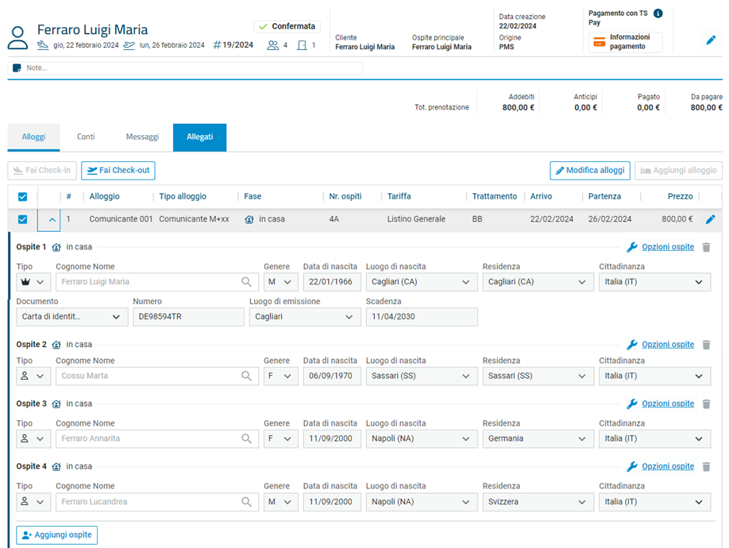
Task: Click the Fai Check-out button
Action: click(118, 171)
